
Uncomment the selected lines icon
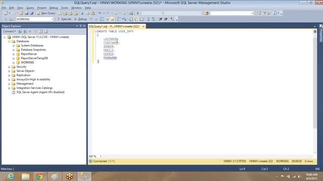point(153,19)
